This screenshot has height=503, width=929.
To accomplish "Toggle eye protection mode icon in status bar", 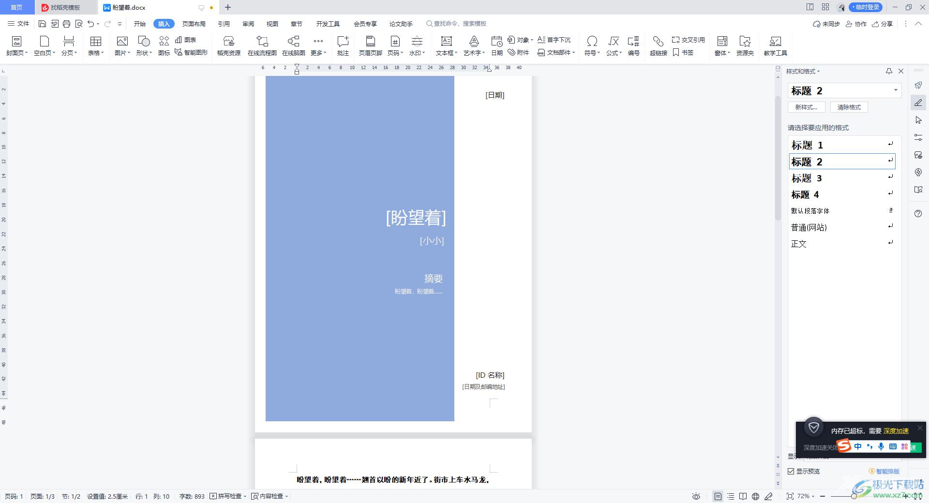I will pos(696,496).
